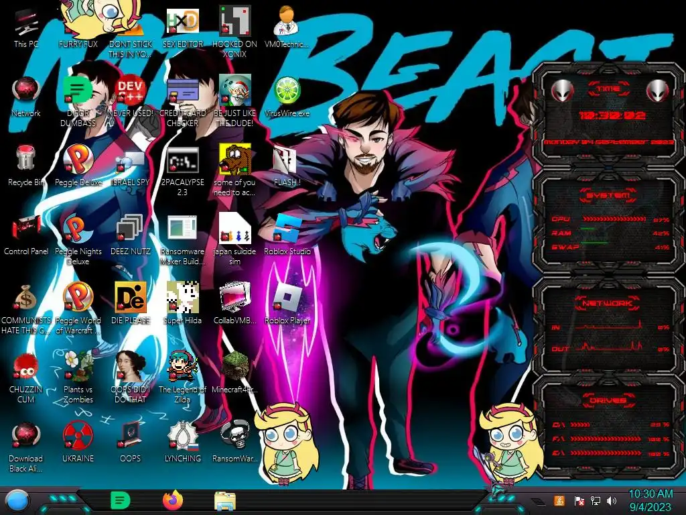Viewport: 686px width, 515px height.
Task: Select the portrait OOPS DID I DO THAT icon
Action: [131, 378]
